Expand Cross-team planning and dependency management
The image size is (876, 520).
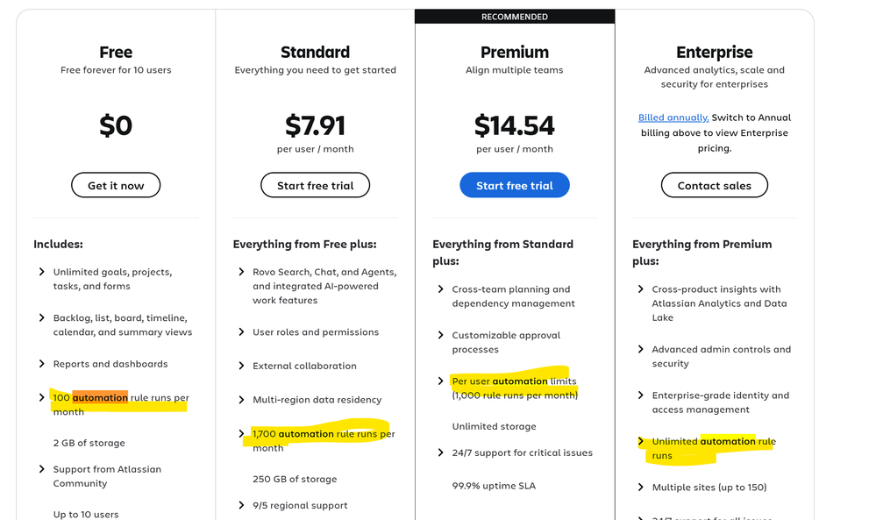[441, 288]
